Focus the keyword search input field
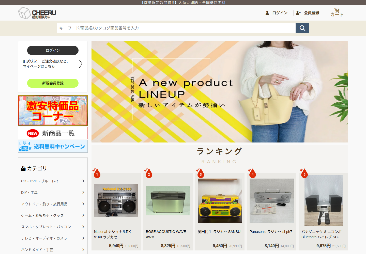The width and height of the screenshot is (366, 254). (176, 28)
